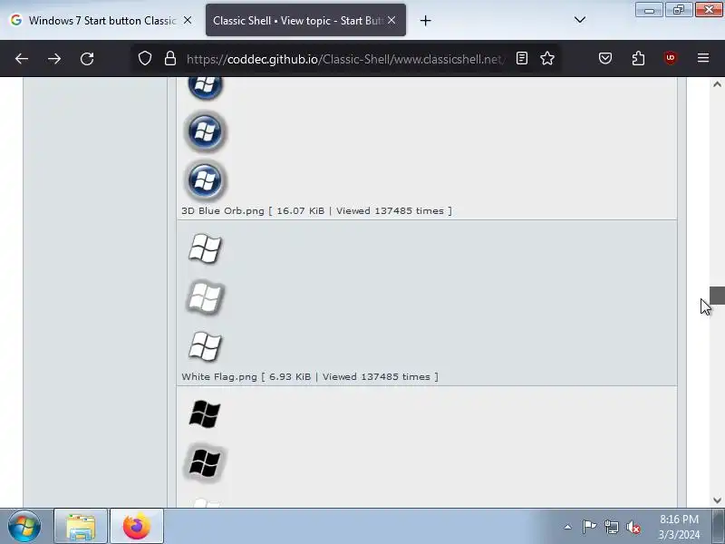Viewport: 725px width, 544px height.
Task: Select the White Flag.png caption text
Action: [x=310, y=377]
